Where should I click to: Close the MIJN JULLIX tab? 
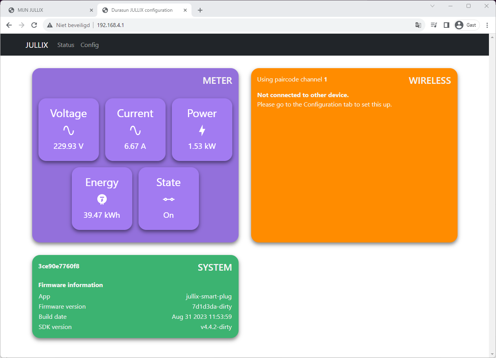pyautogui.click(x=91, y=10)
